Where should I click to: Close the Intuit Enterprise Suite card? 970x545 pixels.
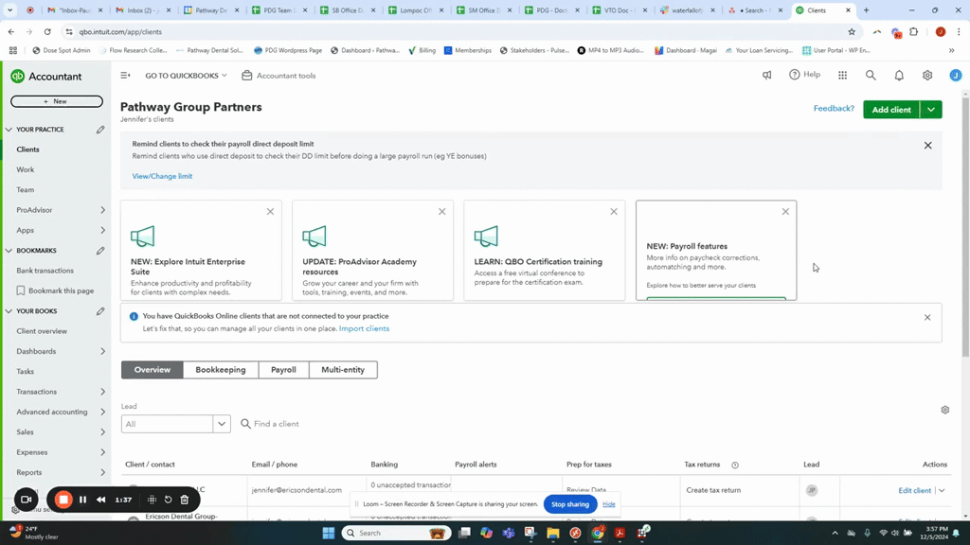tap(270, 211)
